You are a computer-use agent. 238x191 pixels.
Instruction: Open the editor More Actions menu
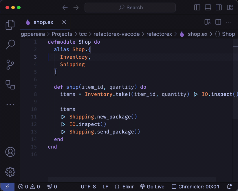[229, 22]
